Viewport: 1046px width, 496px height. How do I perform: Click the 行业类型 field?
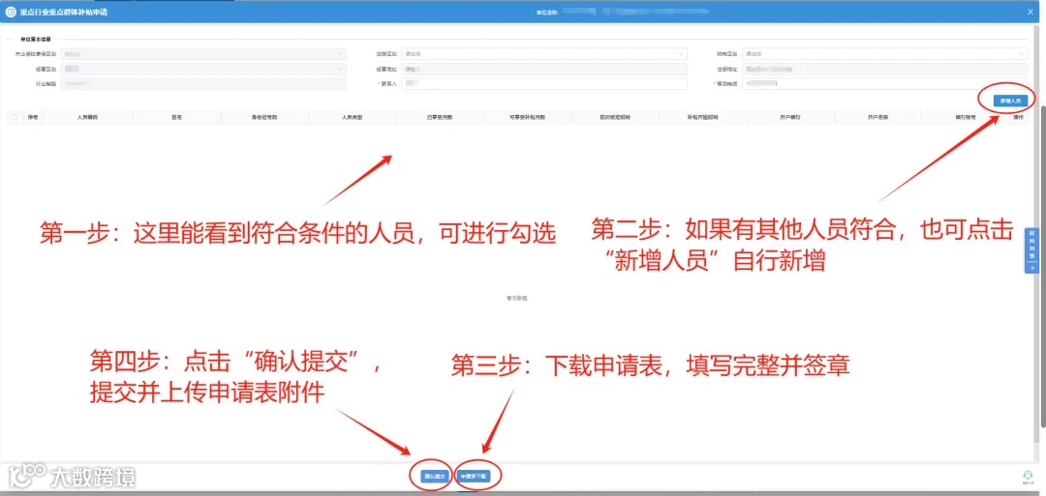click(203, 83)
